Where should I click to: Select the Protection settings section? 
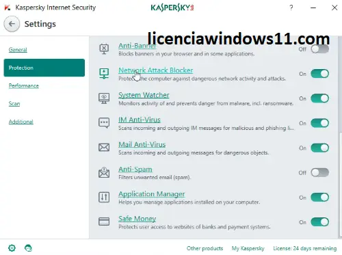coord(44,68)
